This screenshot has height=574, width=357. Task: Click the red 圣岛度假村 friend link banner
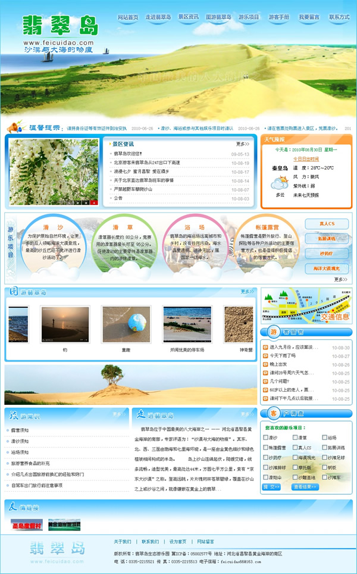tap(26, 525)
